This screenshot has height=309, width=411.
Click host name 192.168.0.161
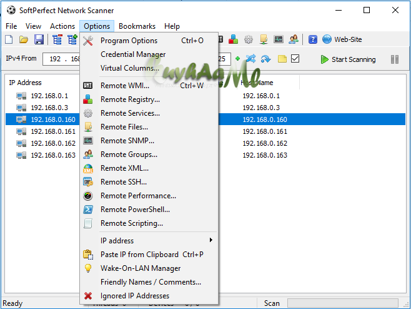tap(265, 131)
